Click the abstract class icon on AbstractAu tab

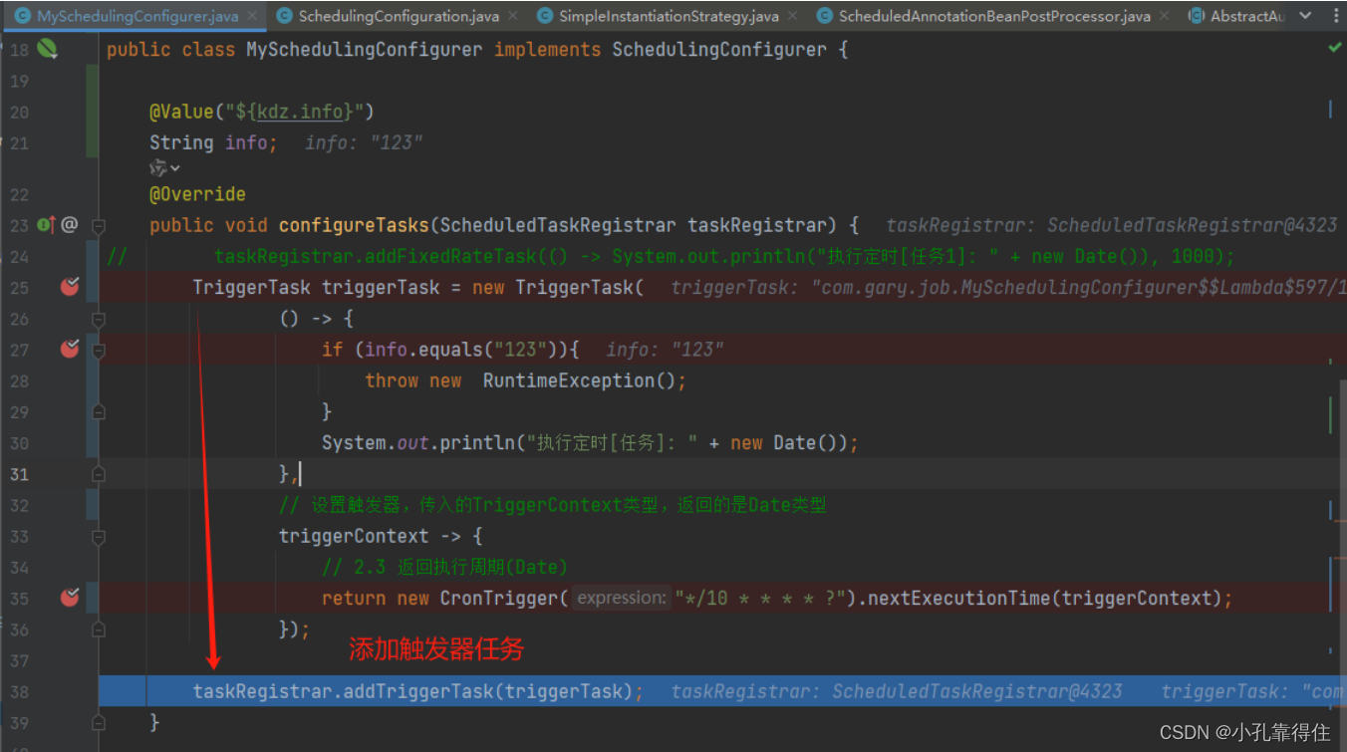1197,16
